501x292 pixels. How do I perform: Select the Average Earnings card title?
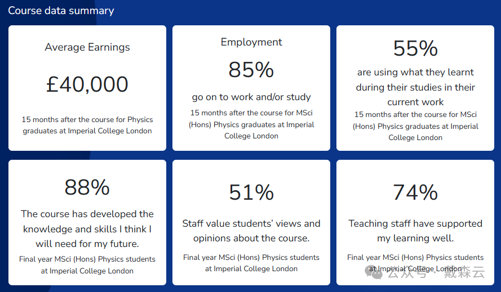point(87,47)
